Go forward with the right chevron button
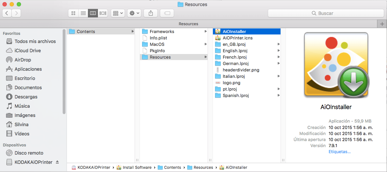 point(16,13)
